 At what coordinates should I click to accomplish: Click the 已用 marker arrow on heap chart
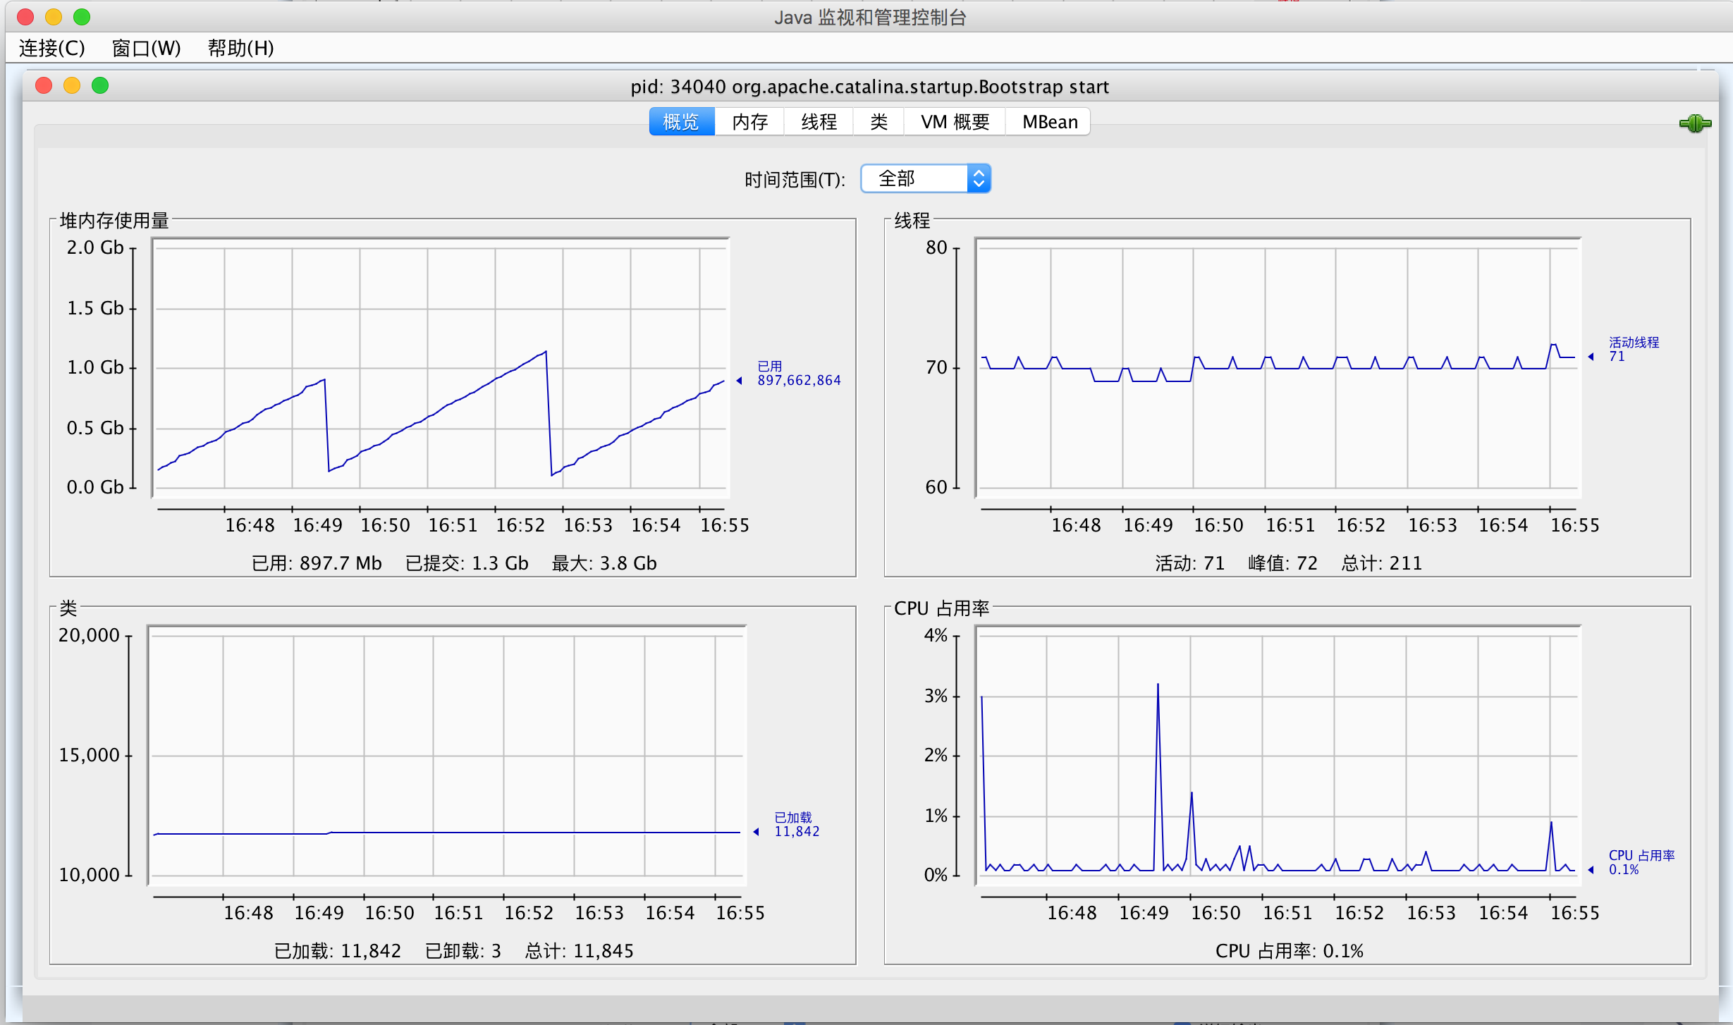(739, 381)
